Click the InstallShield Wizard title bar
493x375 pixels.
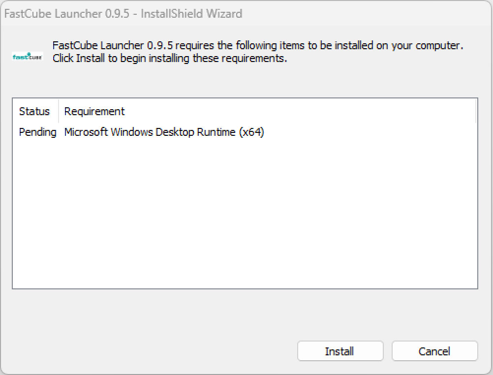point(344,13)
